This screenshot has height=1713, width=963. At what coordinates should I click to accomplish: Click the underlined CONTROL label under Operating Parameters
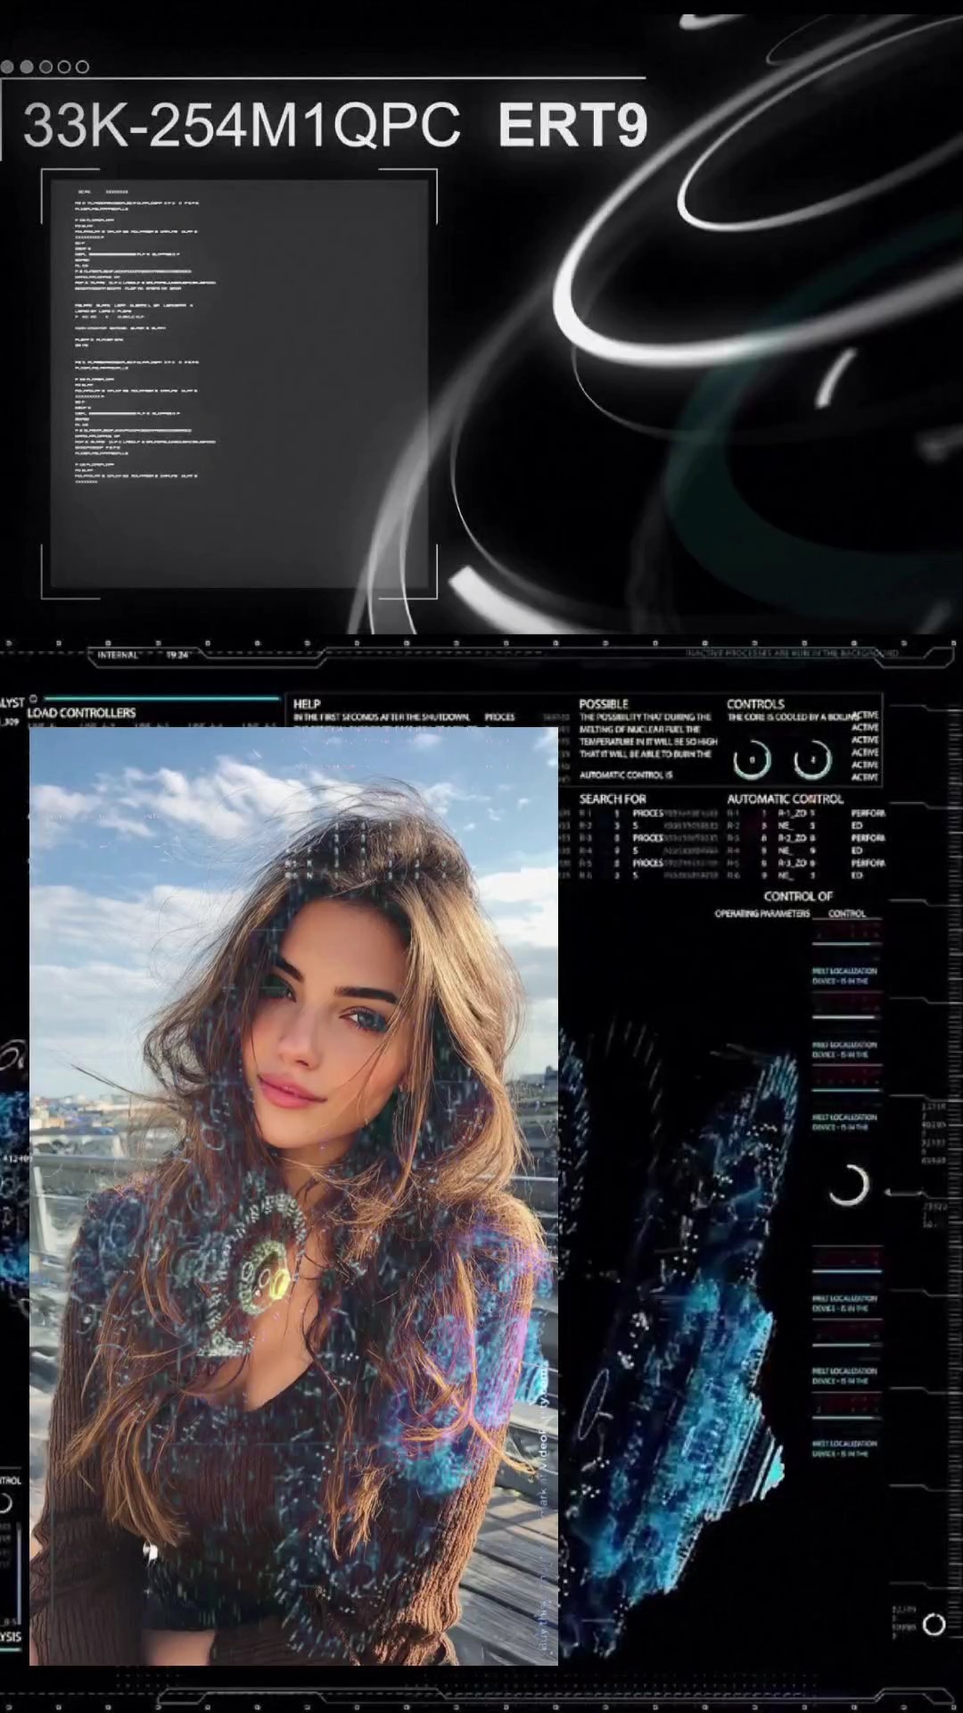[x=846, y=914]
